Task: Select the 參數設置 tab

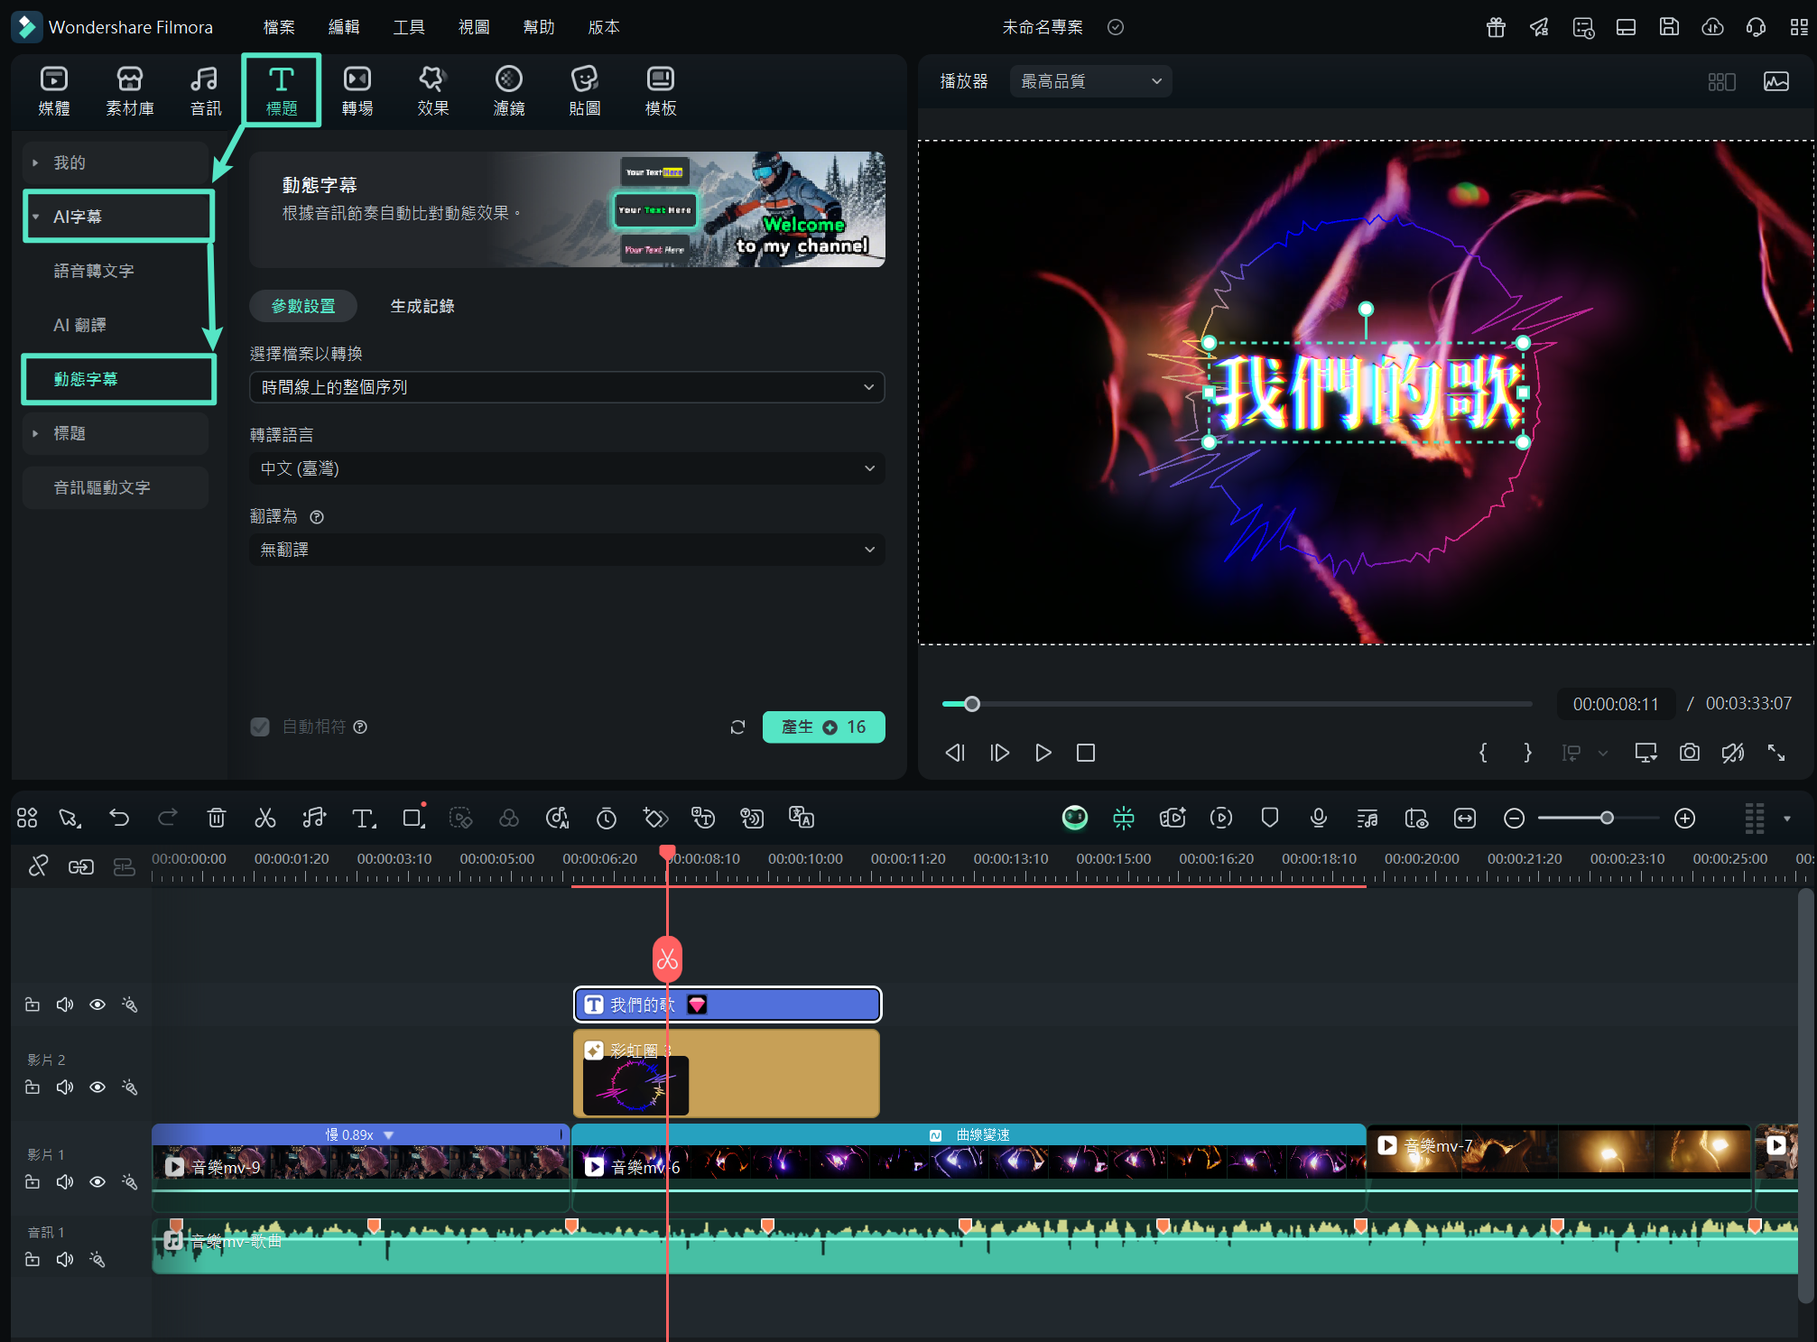Action: point(303,306)
